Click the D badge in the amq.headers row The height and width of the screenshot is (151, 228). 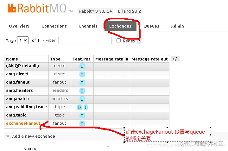pos(82,91)
